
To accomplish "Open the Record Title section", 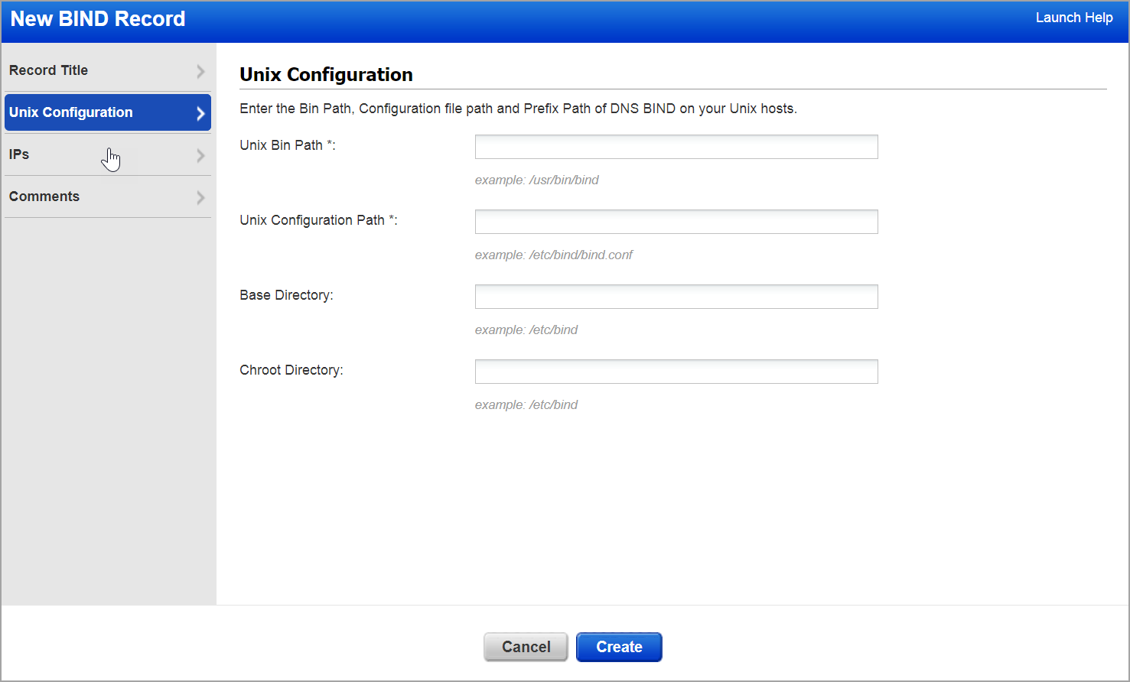I will click(x=108, y=70).
